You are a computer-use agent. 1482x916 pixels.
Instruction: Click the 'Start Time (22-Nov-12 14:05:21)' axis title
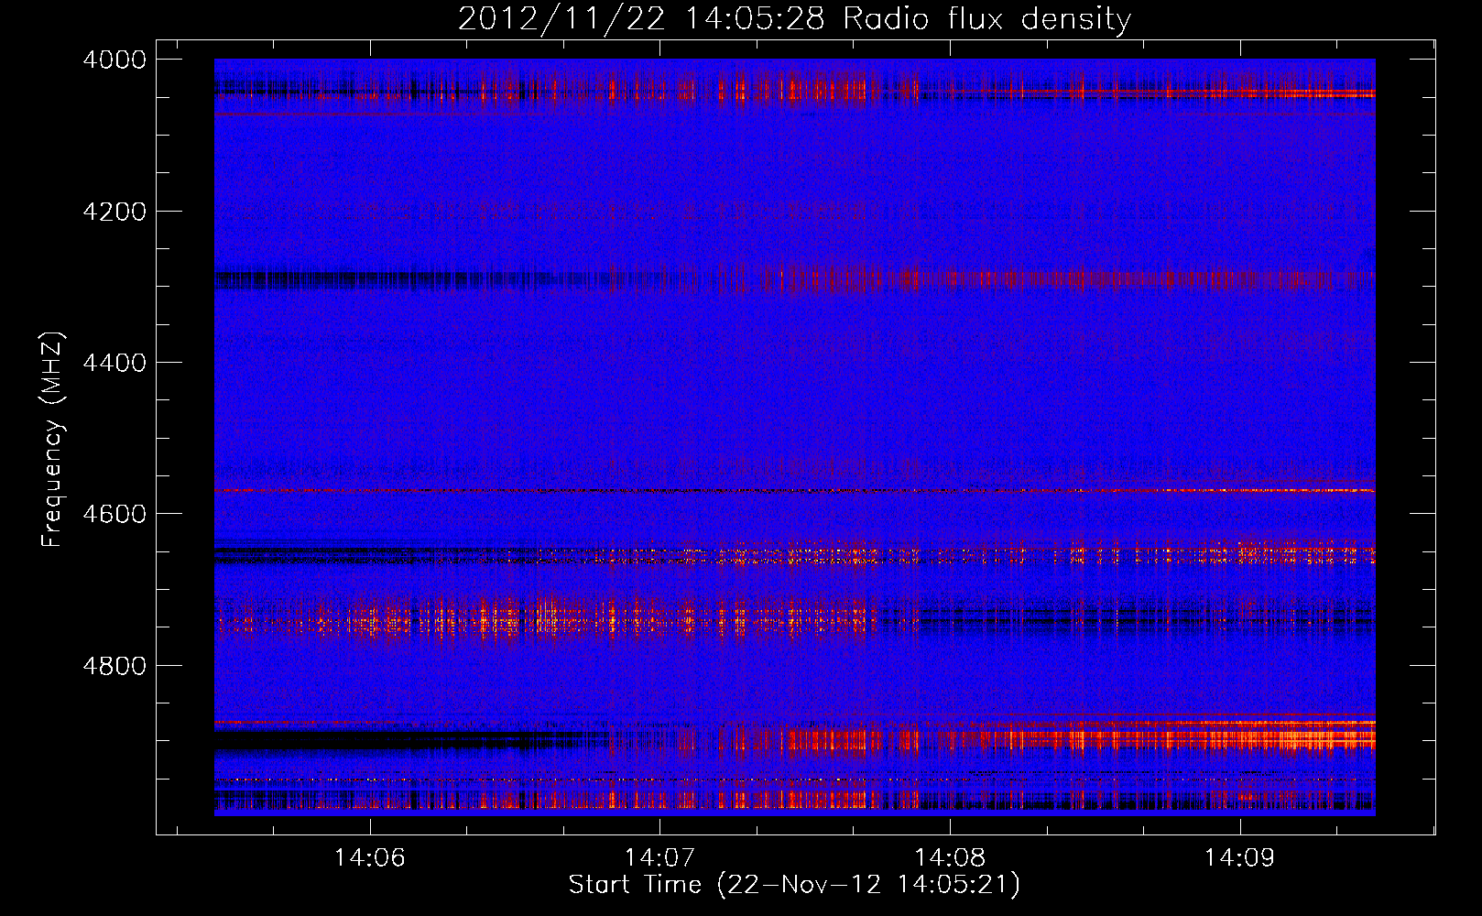(x=794, y=885)
